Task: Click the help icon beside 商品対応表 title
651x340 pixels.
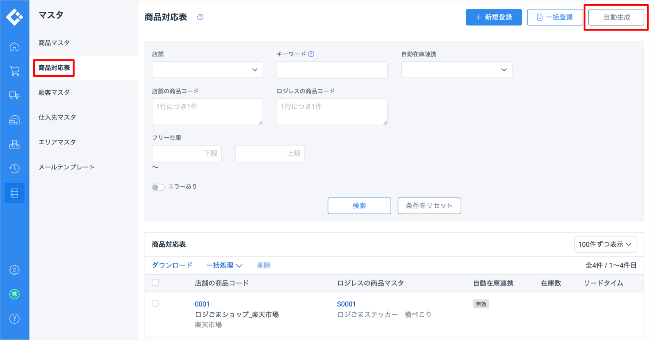Action: [x=200, y=17]
